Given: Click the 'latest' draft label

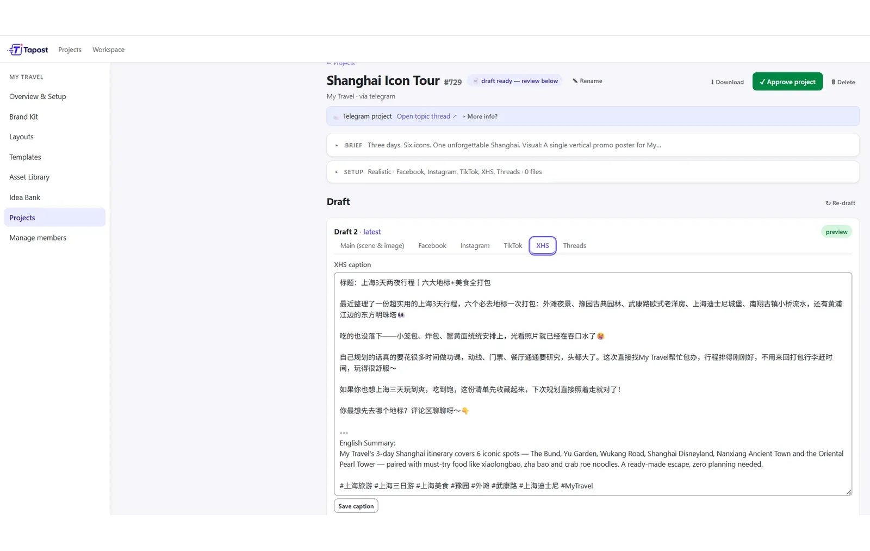Looking at the screenshot, I should point(372,232).
